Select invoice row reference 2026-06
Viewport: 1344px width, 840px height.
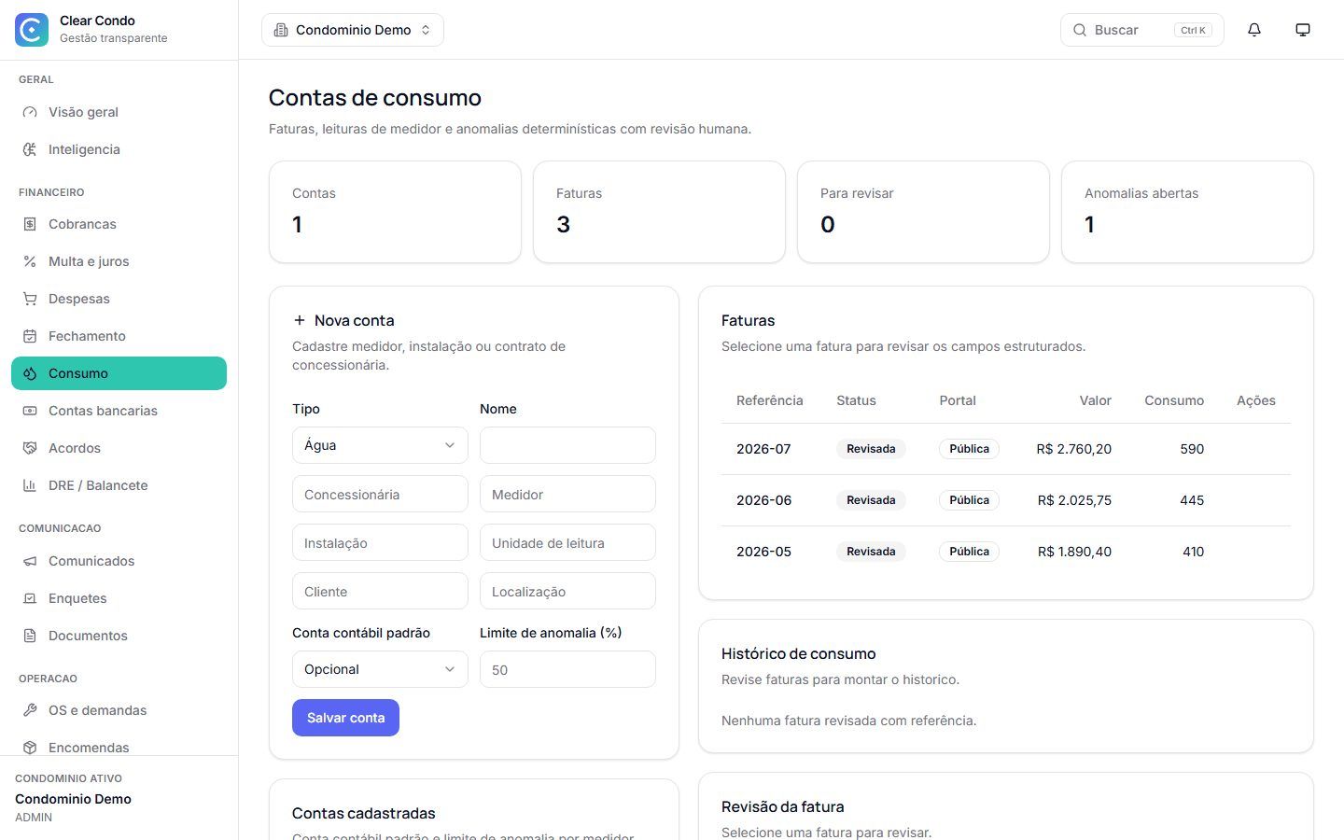pyautogui.click(x=1006, y=500)
